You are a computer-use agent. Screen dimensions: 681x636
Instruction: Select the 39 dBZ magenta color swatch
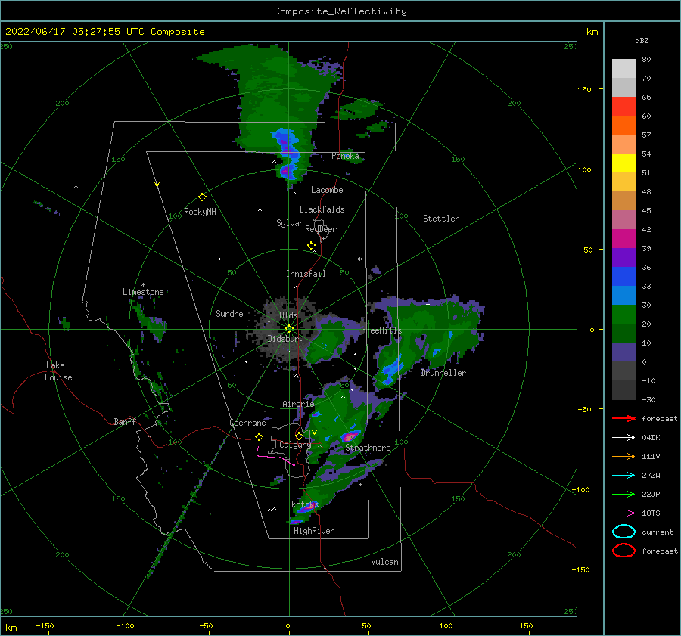(x=623, y=238)
